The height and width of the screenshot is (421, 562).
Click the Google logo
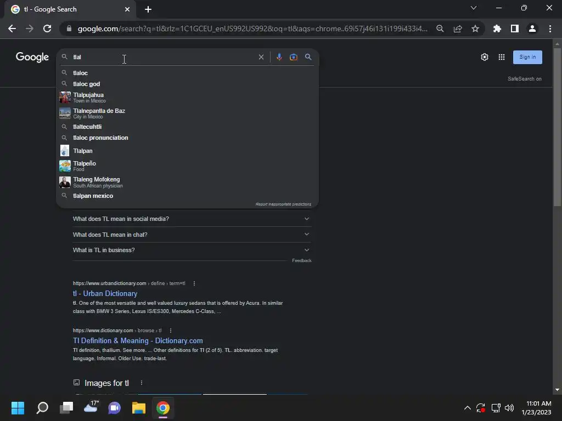[x=32, y=57]
